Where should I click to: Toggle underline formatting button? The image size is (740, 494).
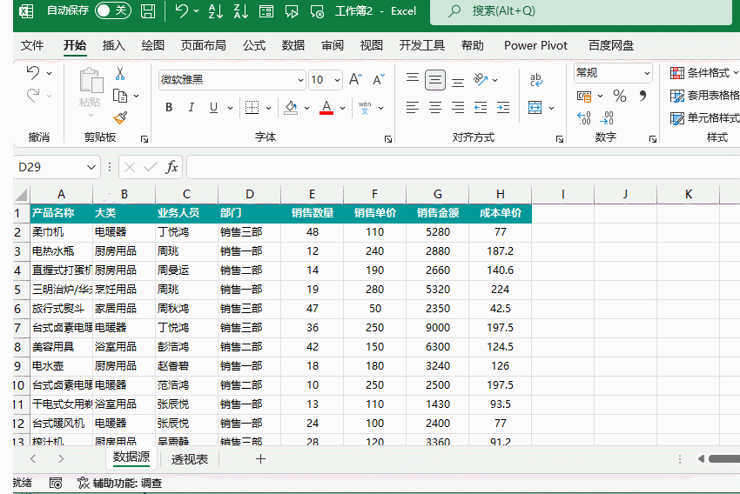pyautogui.click(x=213, y=108)
